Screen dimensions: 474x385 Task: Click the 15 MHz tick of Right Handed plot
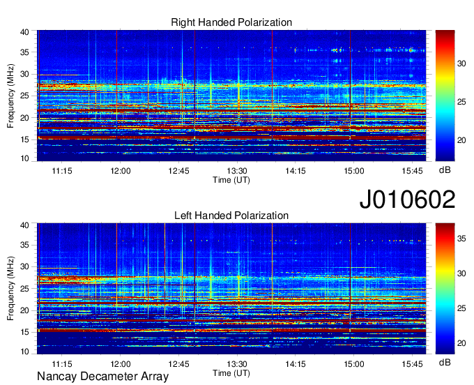pyautogui.click(x=24, y=139)
